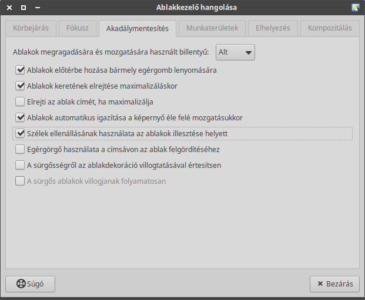Image resolution: width=365 pixels, height=300 pixels.
Task: Check 'A sürgősségről az ablakdekoráció villogtatásával értesítsen'
Action: (x=20, y=166)
